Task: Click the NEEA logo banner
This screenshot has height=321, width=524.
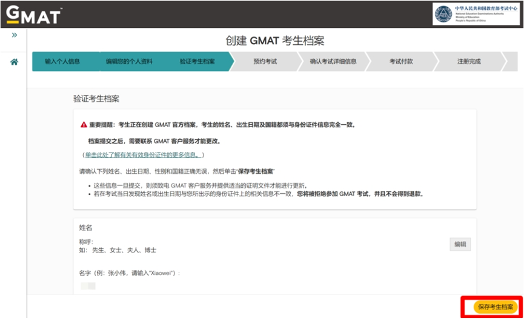Action: coord(476,14)
